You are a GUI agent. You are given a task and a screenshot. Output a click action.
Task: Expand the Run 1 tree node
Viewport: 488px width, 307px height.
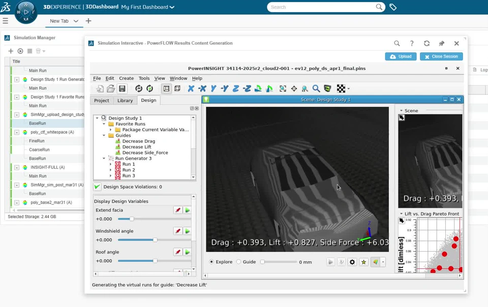click(x=110, y=164)
